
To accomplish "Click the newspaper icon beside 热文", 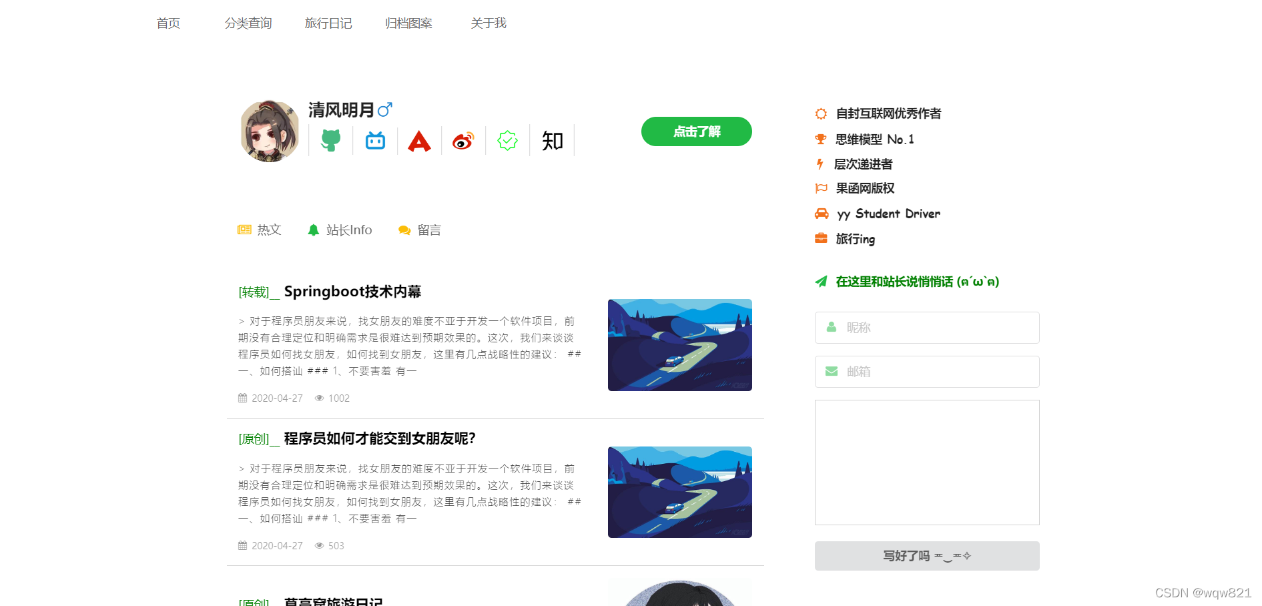I will pos(244,230).
